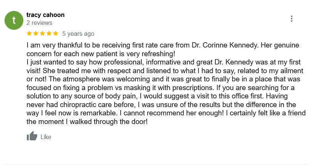
Task: Click the 'Like' text label
Action: (46, 137)
